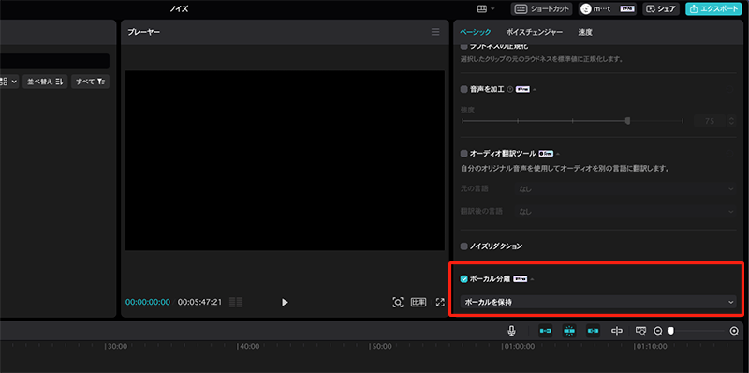
Task: Toggle the preview axis icon
Action: [617, 331]
